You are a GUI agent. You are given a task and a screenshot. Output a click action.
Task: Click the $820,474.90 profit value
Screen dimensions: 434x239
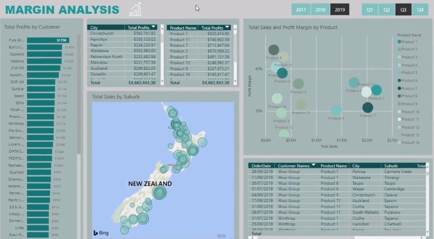coord(218,34)
